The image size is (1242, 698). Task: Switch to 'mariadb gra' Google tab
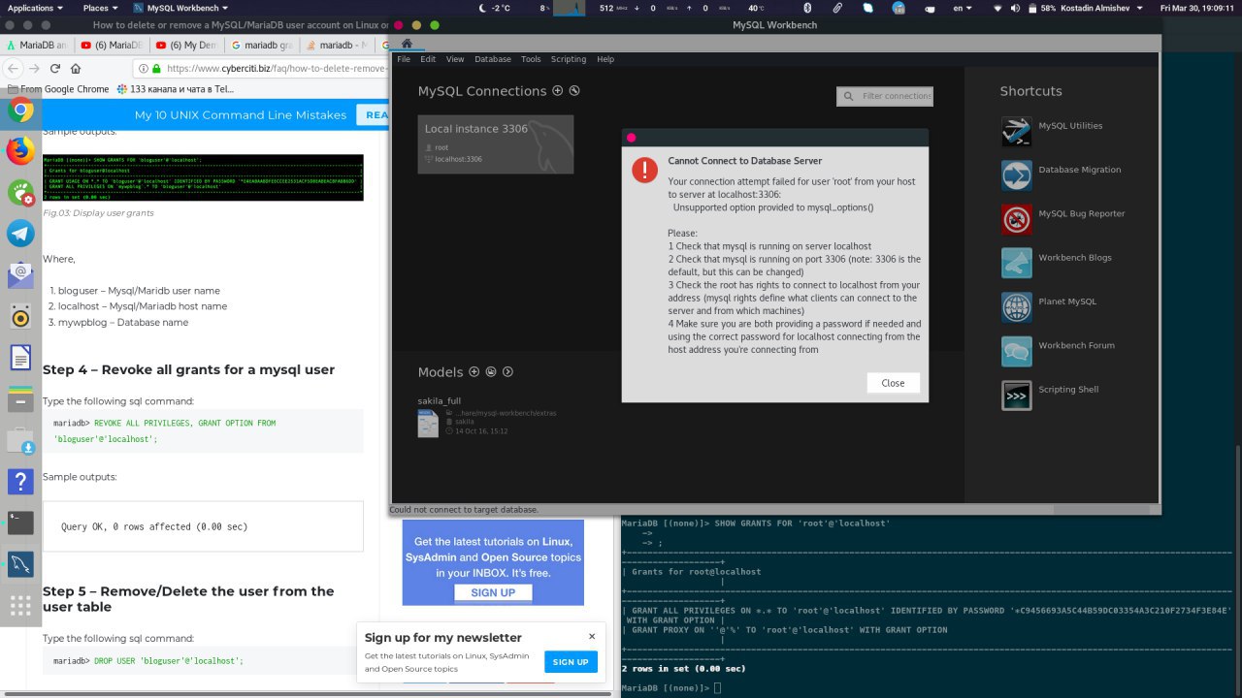point(260,45)
